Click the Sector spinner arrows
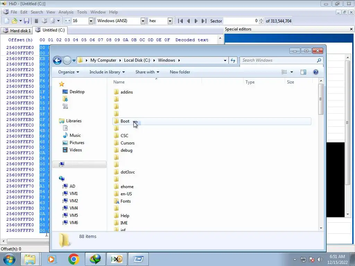Image resolution: width=355 pixels, height=266 pixels. tap(261, 21)
